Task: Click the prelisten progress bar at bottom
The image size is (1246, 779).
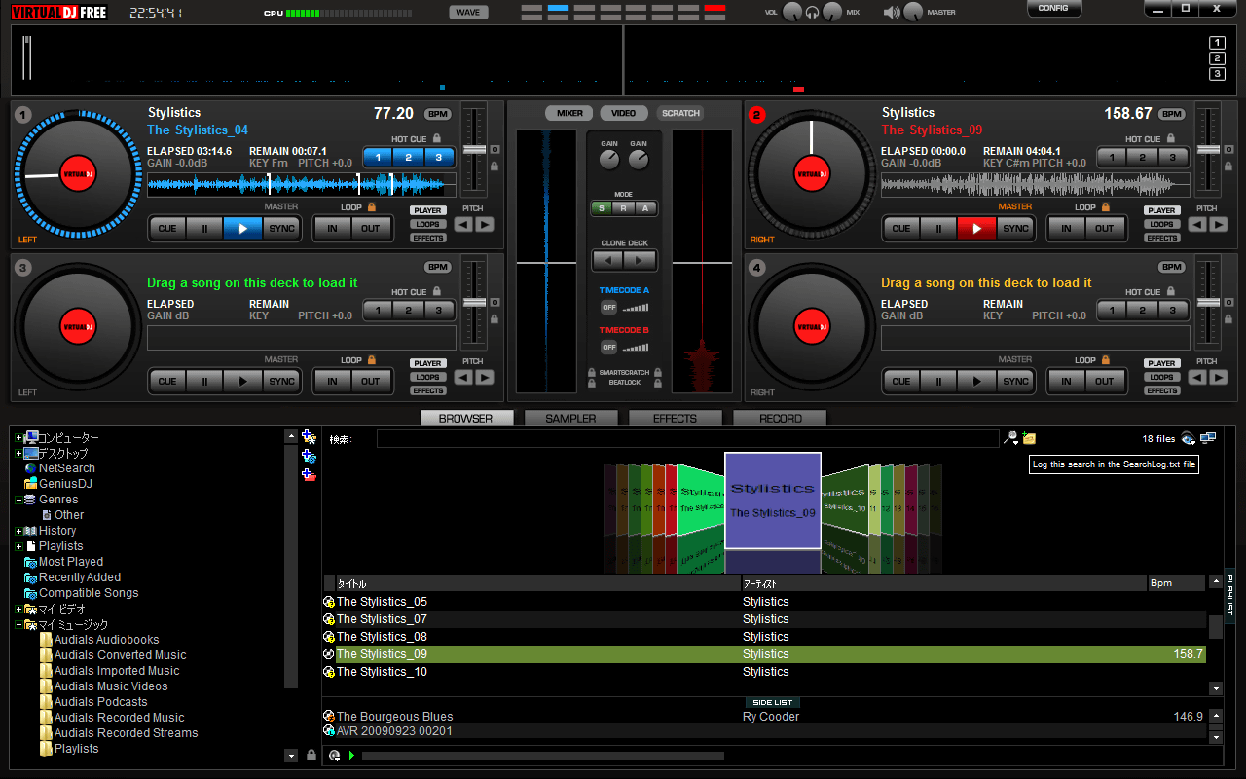Action: click(x=542, y=756)
